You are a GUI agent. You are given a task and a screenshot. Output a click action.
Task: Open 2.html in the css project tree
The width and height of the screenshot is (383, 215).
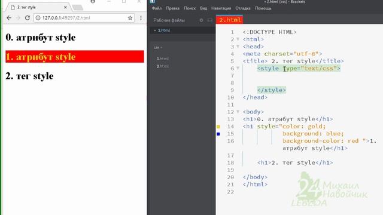coord(163,66)
